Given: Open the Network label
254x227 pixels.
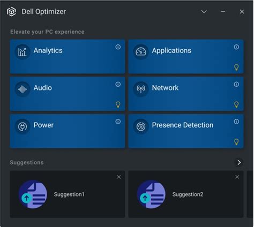Looking at the screenshot, I should pos(165,88).
